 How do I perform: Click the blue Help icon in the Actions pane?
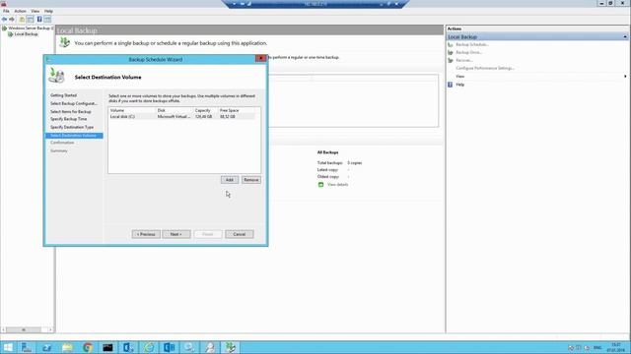[451, 85]
